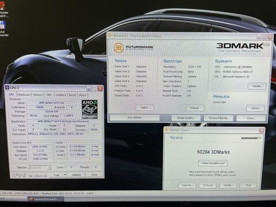
Task: Click the Package field showing Socket 939
Action: pos(52,111)
